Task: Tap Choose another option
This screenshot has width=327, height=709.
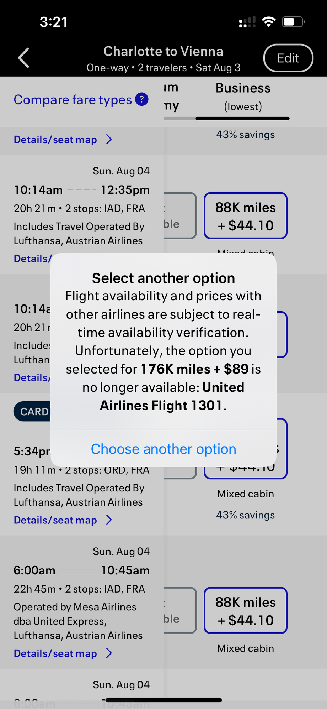Action: click(163, 449)
